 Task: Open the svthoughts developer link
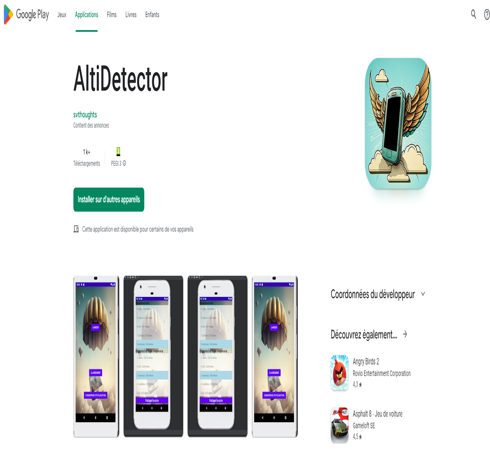click(85, 115)
